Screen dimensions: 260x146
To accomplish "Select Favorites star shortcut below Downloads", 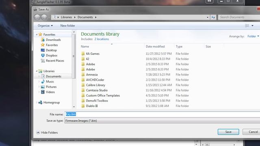I will [49, 45].
